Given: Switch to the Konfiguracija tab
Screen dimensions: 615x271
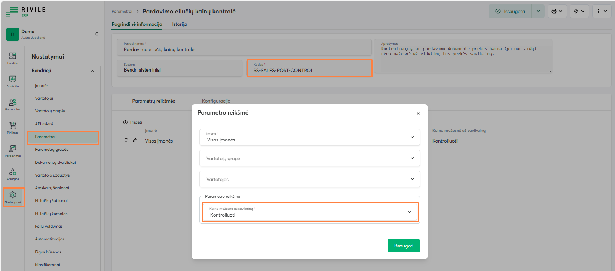Looking at the screenshot, I should [x=216, y=101].
